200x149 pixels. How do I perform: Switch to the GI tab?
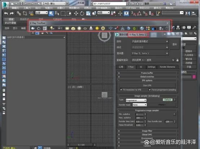(x=141, y=67)
